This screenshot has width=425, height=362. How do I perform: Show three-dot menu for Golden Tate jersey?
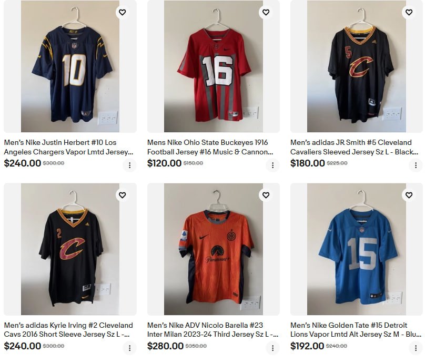416,348
